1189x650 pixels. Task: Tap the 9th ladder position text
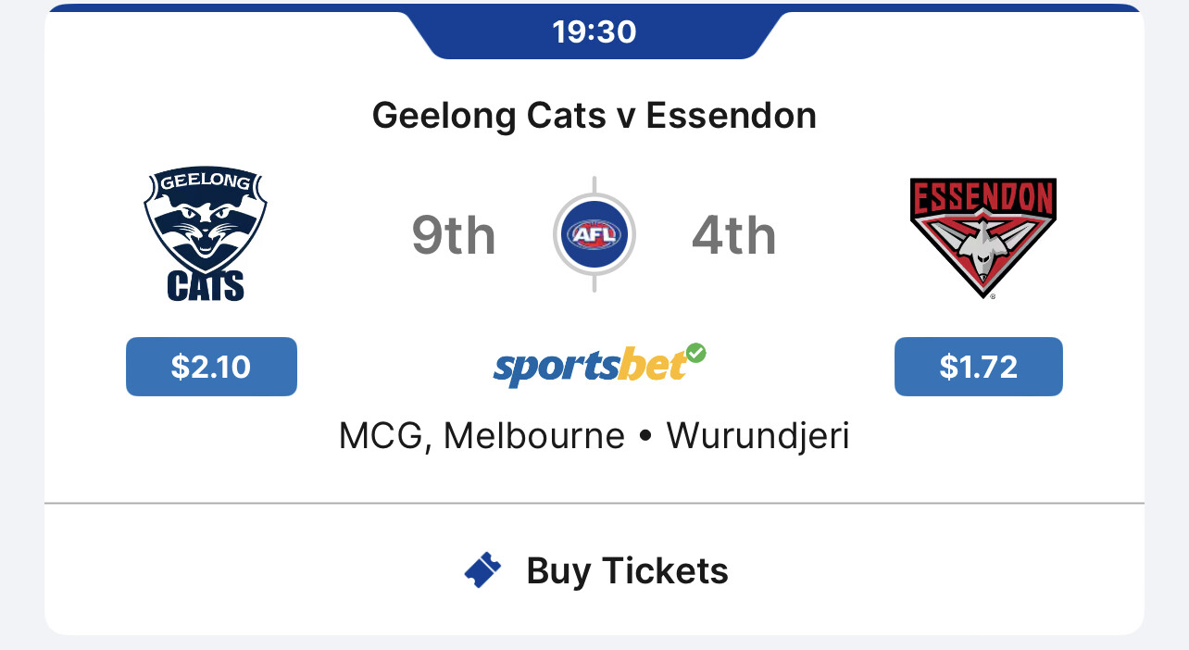[454, 235]
